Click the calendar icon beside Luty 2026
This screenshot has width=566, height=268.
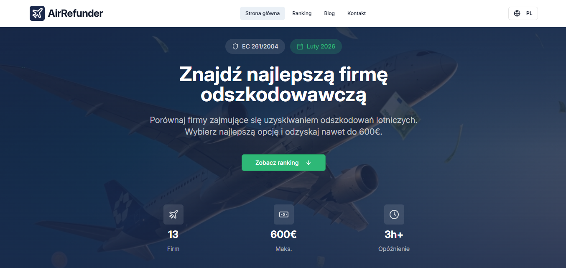point(300,46)
